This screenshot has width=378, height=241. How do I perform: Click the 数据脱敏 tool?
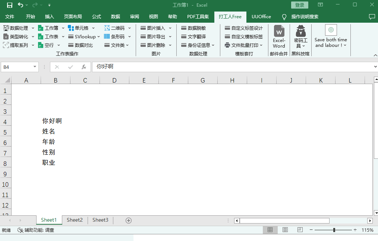[193, 28]
